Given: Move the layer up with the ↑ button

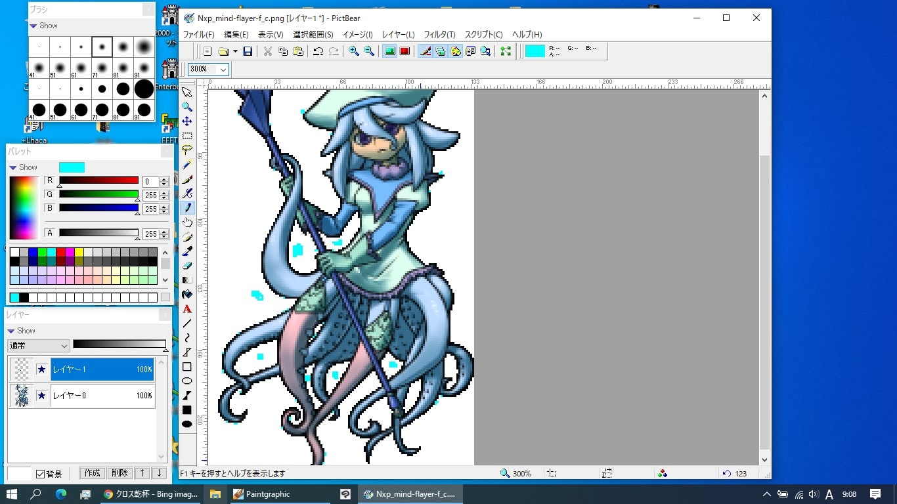Looking at the screenshot, I should [142, 473].
